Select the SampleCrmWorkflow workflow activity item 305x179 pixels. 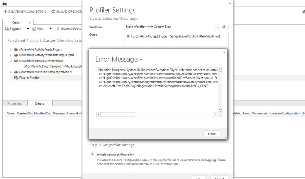coord(53,66)
